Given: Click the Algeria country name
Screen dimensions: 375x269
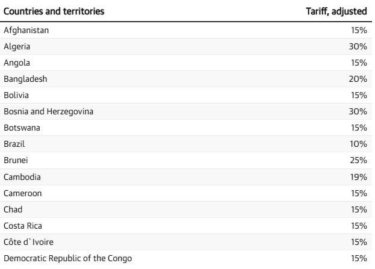Looking at the screenshot, I should click(17, 46).
